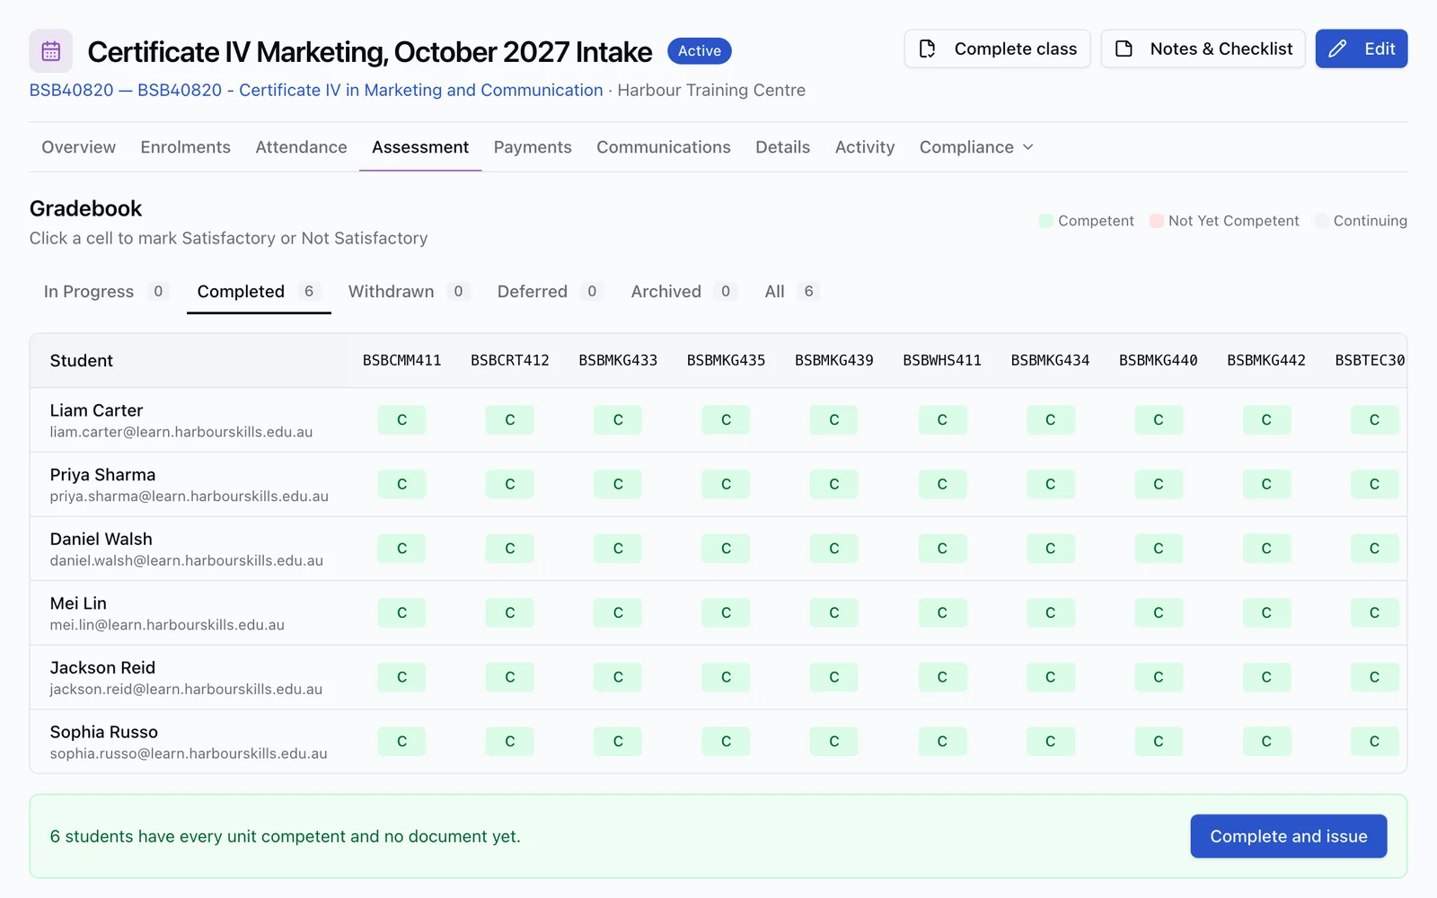Open the Overview tab

point(78,147)
